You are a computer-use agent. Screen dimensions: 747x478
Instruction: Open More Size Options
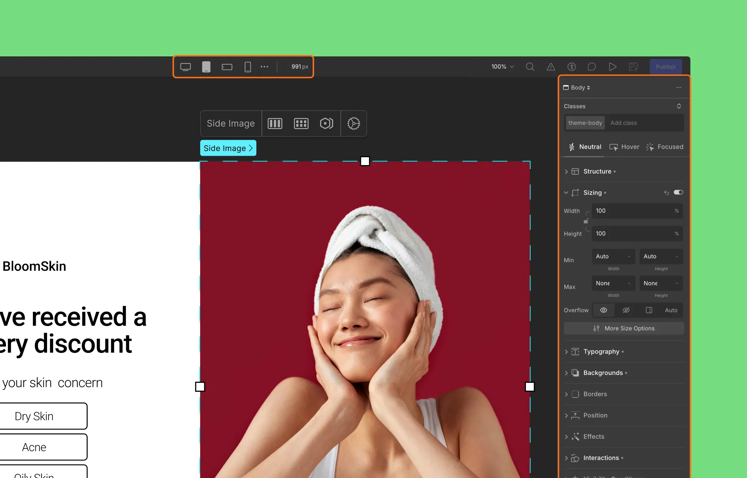(623, 328)
